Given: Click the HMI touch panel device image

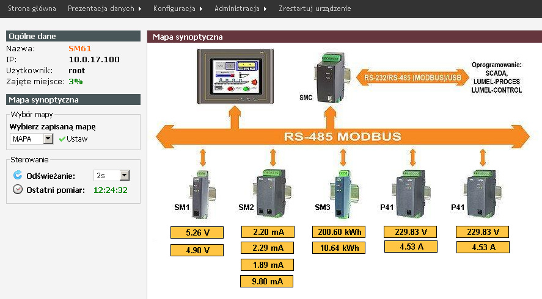Looking at the screenshot, I should [232, 75].
